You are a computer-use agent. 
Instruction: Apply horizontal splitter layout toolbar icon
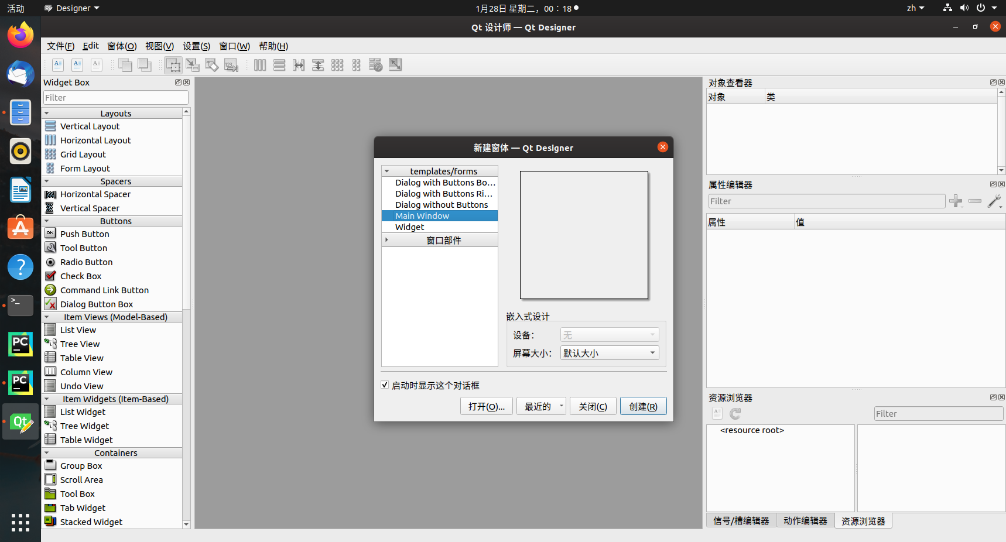(x=299, y=65)
